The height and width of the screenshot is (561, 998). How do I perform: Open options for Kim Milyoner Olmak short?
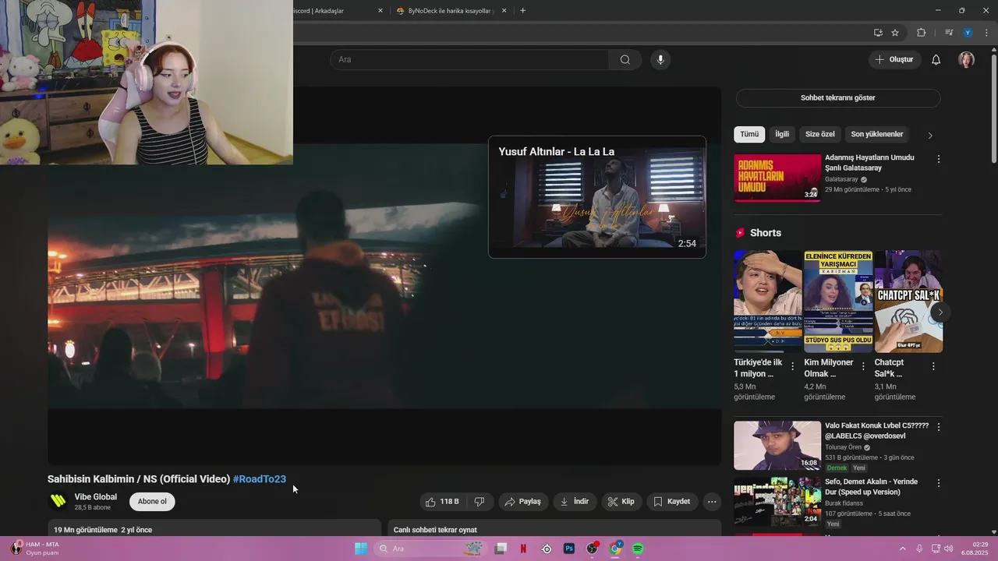[x=863, y=366]
